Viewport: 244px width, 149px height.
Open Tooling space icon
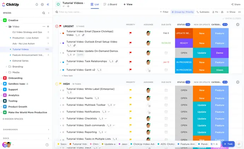pyautogui.click(x=5, y=101)
